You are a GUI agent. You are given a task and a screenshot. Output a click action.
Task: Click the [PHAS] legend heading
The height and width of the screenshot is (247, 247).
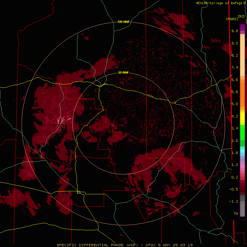pos(232,19)
